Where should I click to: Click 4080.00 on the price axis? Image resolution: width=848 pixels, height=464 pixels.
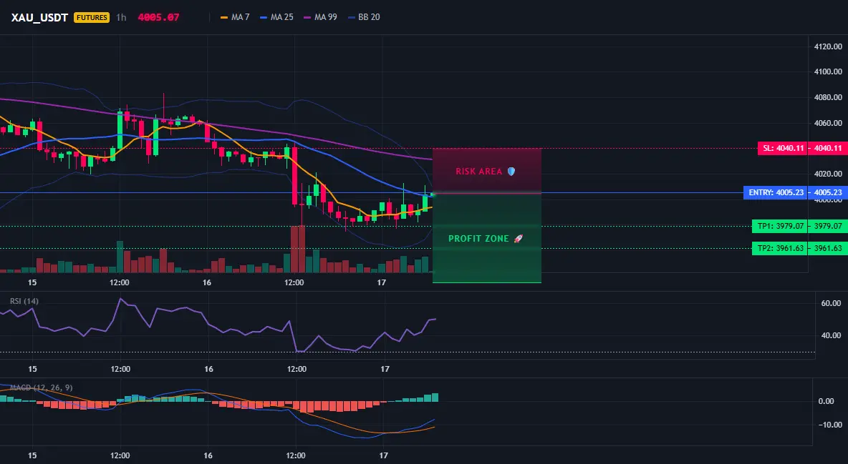pos(828,97)
